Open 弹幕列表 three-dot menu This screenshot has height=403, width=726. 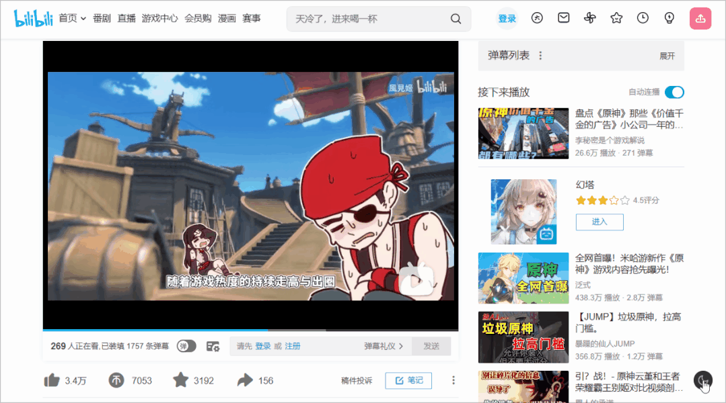540,56
